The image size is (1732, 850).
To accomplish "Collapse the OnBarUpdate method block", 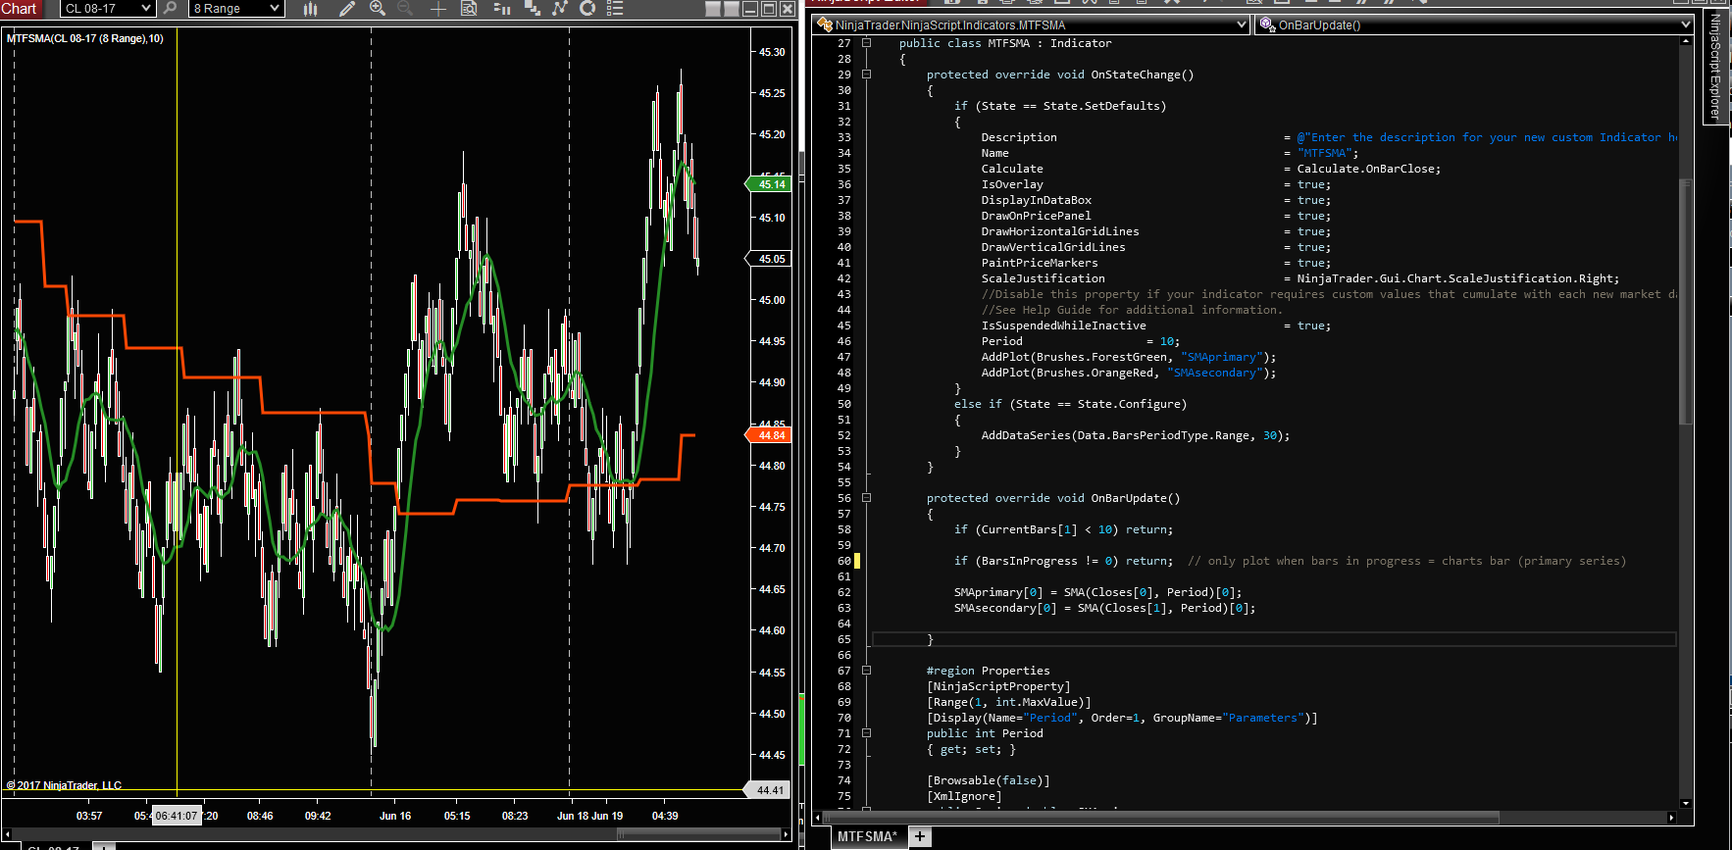I will point(866,498).
